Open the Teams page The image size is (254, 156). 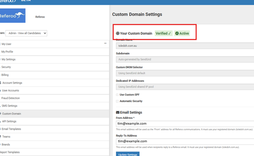pos(54,137)
